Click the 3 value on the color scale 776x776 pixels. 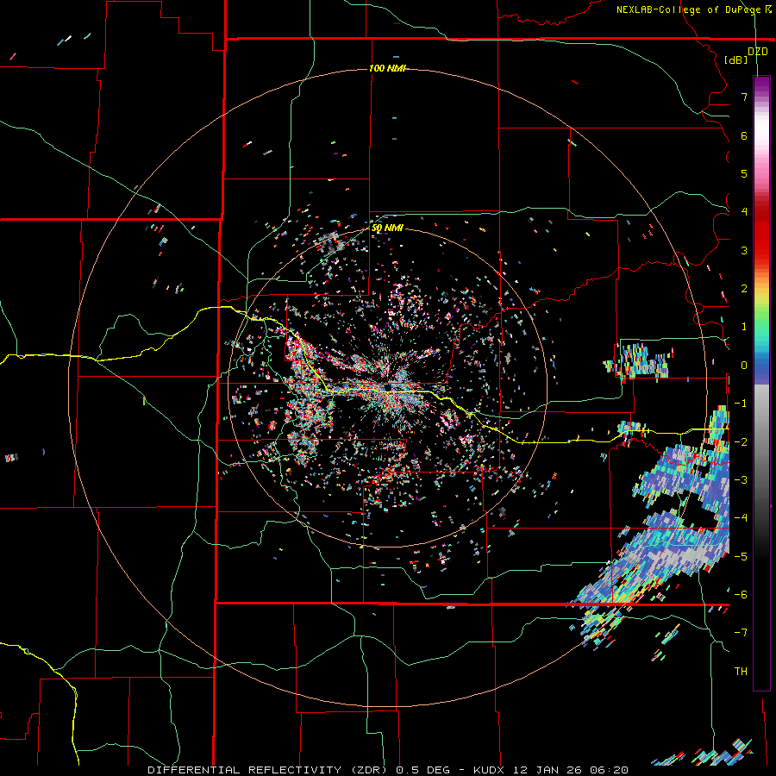pyautogui.click(x=744, y=250)
